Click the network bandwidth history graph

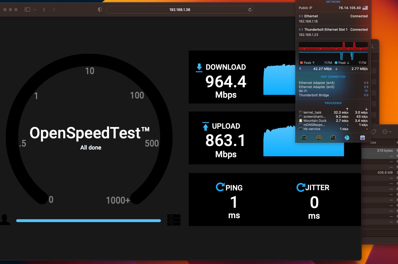(x=333, y=51)
